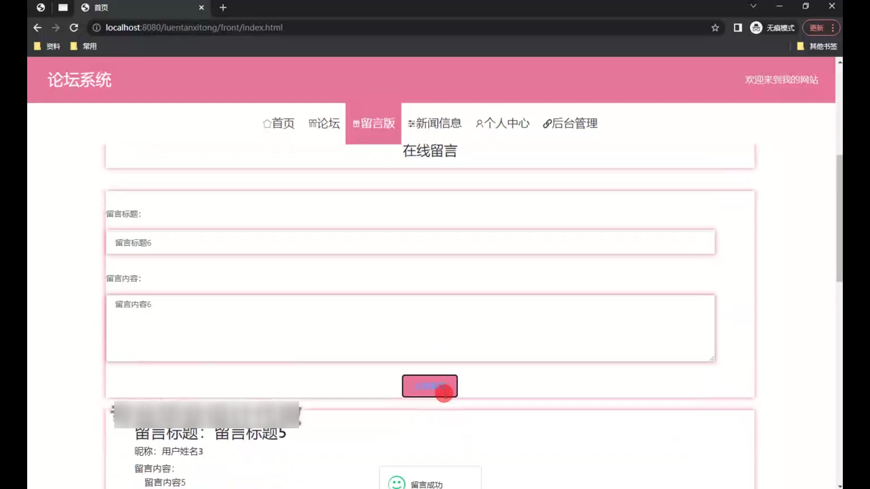This screenshot has height=489, width=870.
Task: Click the 留言标题 input field
Action: pos(410,243)
